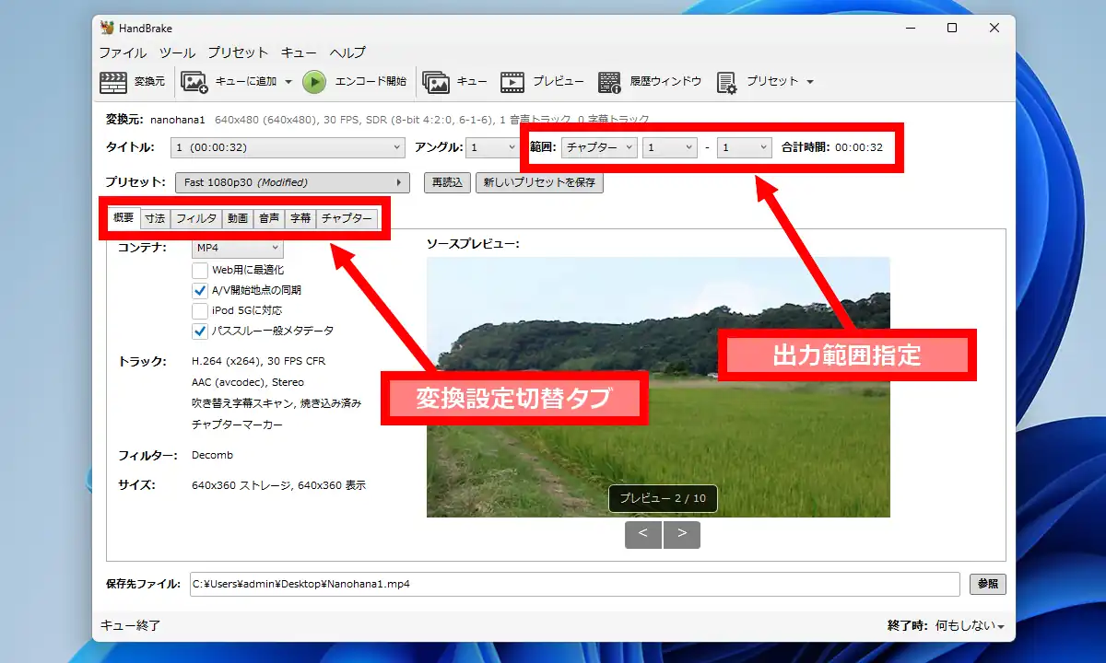Click the next preview arrow button
This screenshot has height=663, width=1106.
(x=682, y=534)
